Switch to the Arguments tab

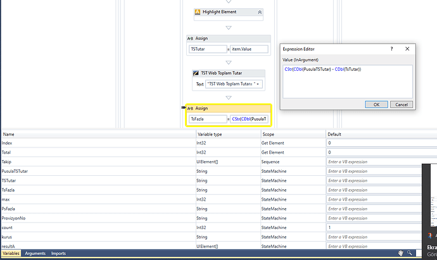pyautogui.click(x=35, y=253)
